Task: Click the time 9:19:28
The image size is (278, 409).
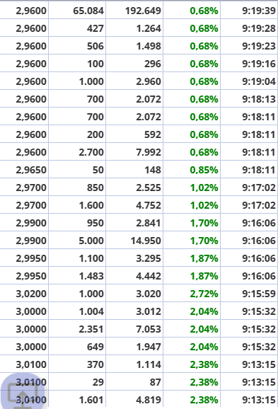Action: [249, 28]
